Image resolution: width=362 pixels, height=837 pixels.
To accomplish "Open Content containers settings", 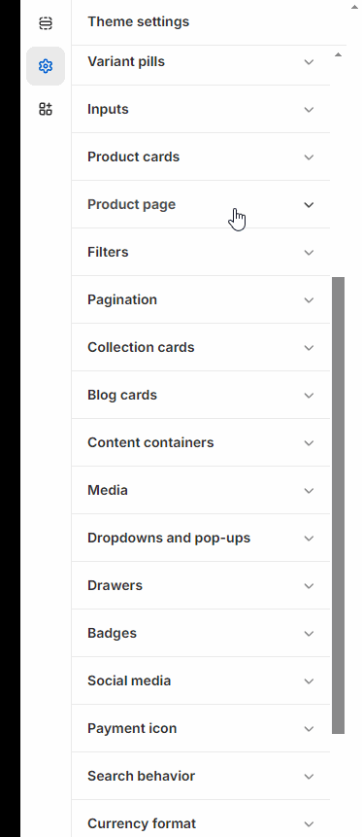I will [x=201, y=442].
